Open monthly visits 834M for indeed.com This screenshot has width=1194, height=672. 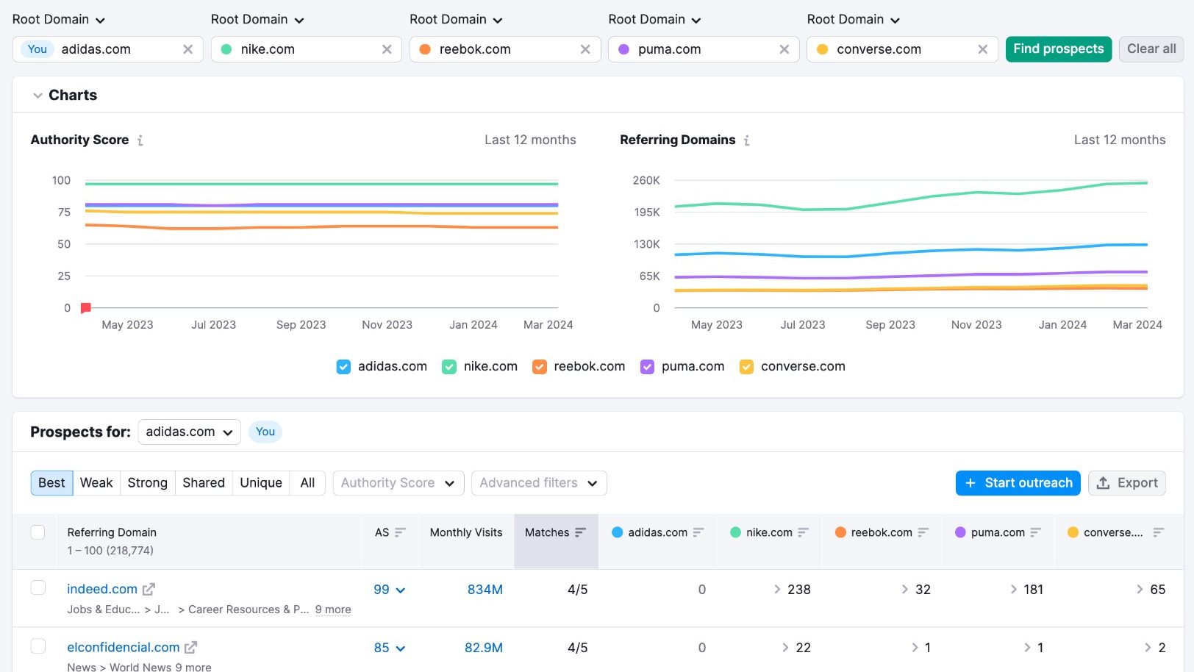[x=485, y=589]
